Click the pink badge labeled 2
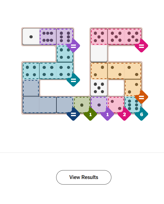This screenshot has height=204, width=164. click(124, 114)
